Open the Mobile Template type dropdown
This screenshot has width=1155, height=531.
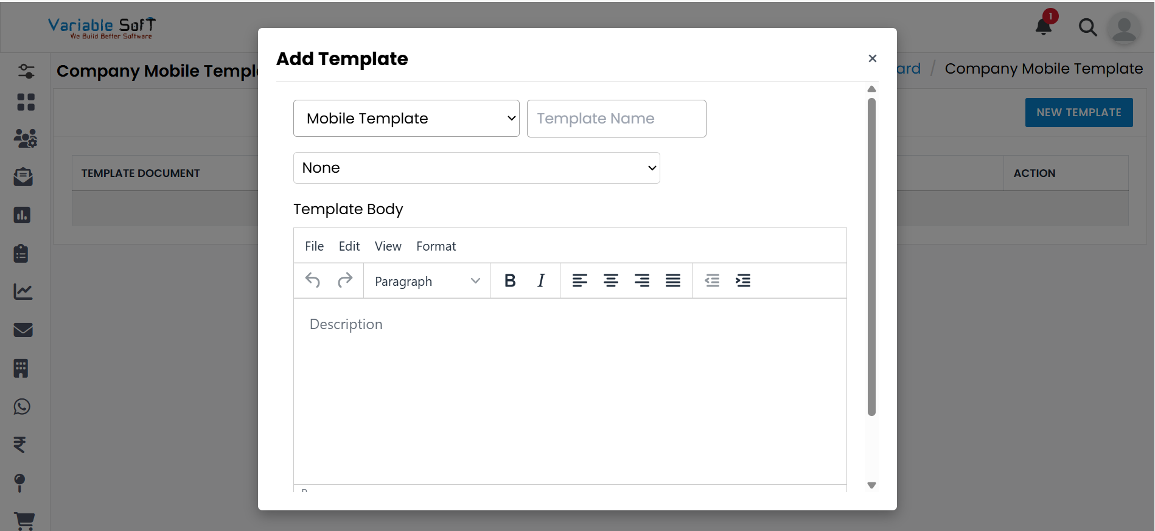tap(406, 118)
